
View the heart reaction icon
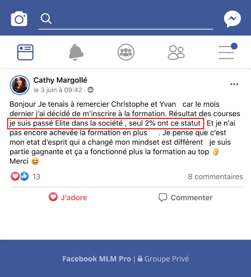click(15, 176)
